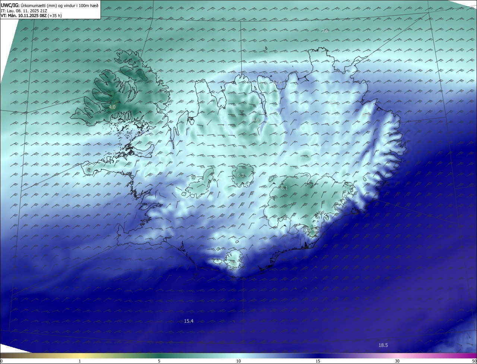Screen dimensions: 477x364
Task: Click the 12.0 value on the north coast
Action: point(277,82)
